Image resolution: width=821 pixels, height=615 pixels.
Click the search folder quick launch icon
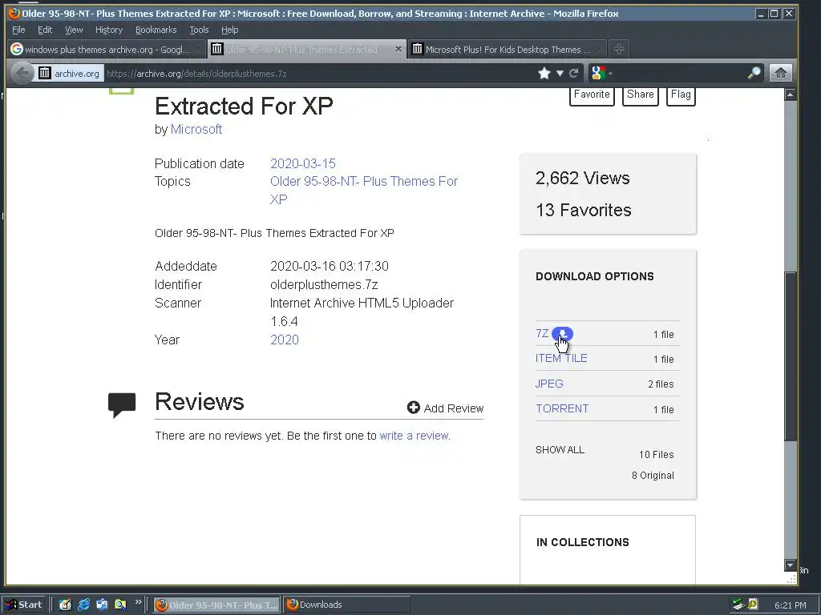(x=120, y=605)
